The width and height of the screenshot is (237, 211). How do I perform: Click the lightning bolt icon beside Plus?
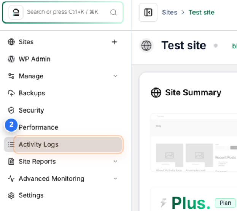point(164,203)
